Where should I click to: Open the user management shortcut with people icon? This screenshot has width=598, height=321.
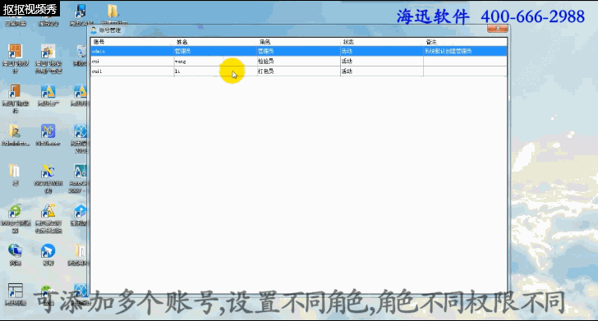point(48,58)
